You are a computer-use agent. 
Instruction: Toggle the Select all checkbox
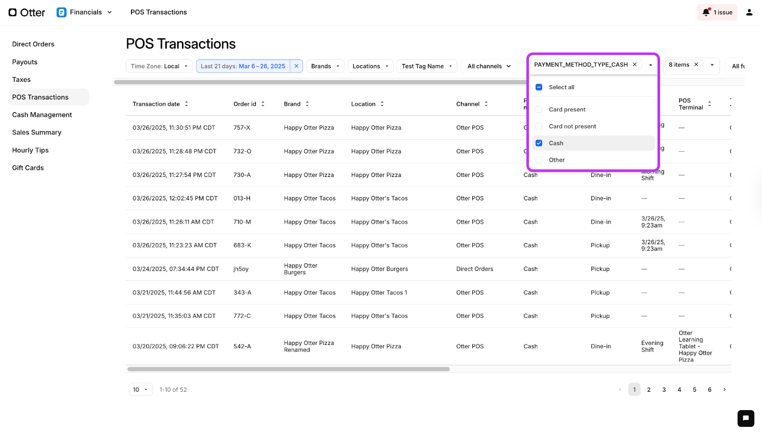click(539, 87)
